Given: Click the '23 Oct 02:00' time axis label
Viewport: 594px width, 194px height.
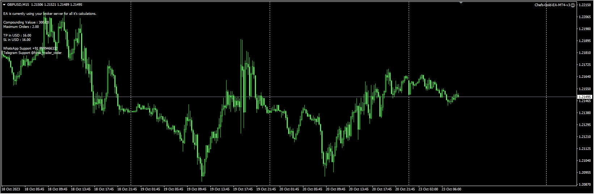Looking at the screenshot, I should (429, 189).
